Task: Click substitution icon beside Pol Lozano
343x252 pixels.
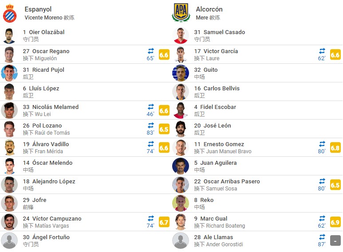Action: pos(151,125)
